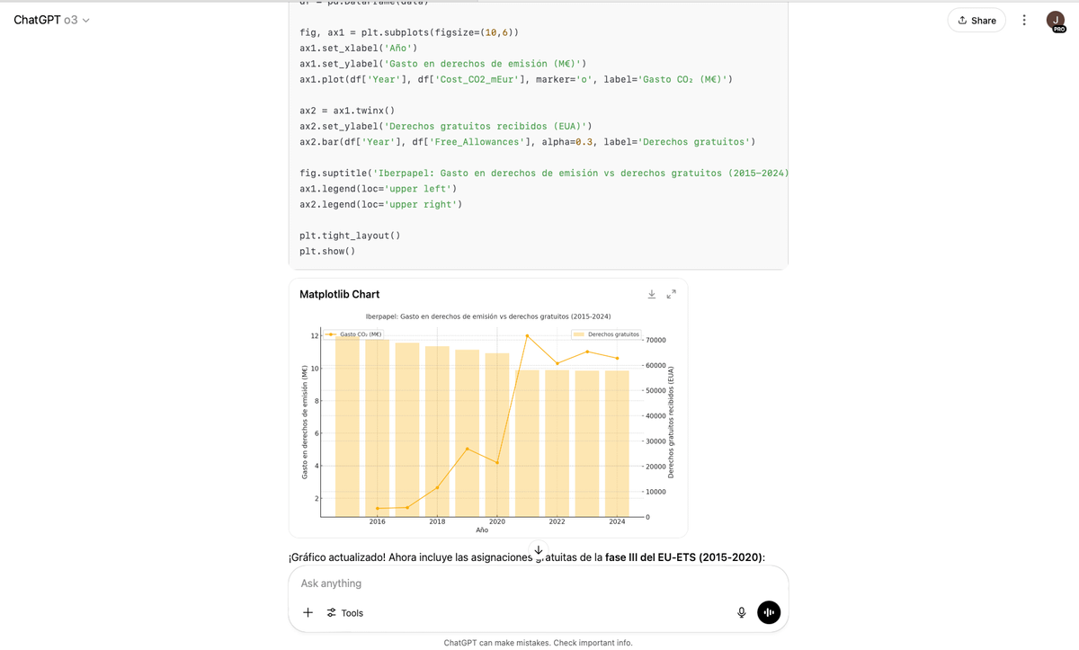1079x650 pixels.
Task: Start voice mode with the waveform button
Action: 769,612
